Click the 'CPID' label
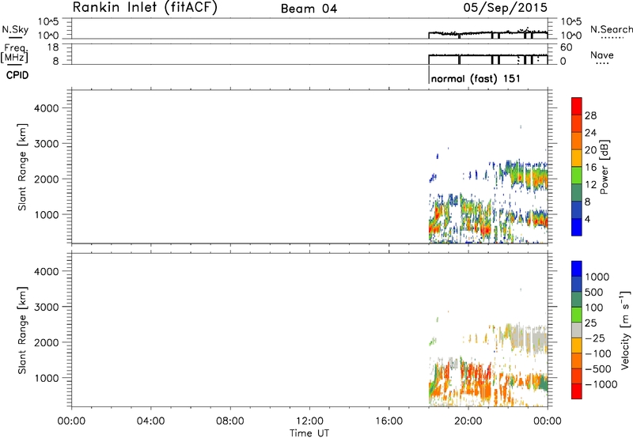Screen dimensions: 633x438 click(17, 75)
